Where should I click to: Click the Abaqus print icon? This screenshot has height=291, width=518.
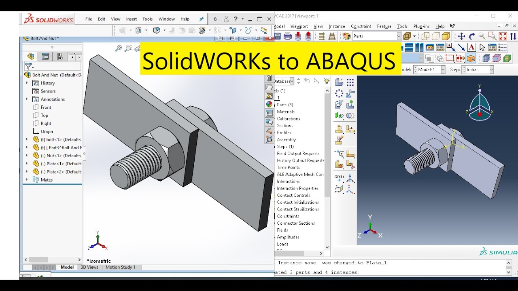point(288,36)
